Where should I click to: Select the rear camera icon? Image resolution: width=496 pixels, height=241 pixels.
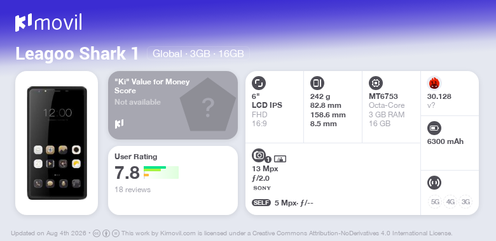(x=259, y=155)
